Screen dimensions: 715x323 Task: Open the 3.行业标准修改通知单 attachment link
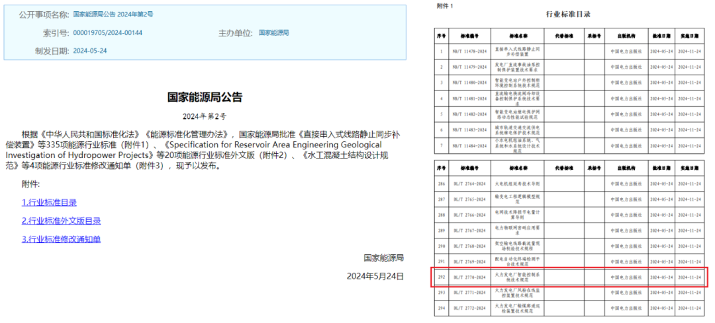pyautogui.click(x=61, y=240)
